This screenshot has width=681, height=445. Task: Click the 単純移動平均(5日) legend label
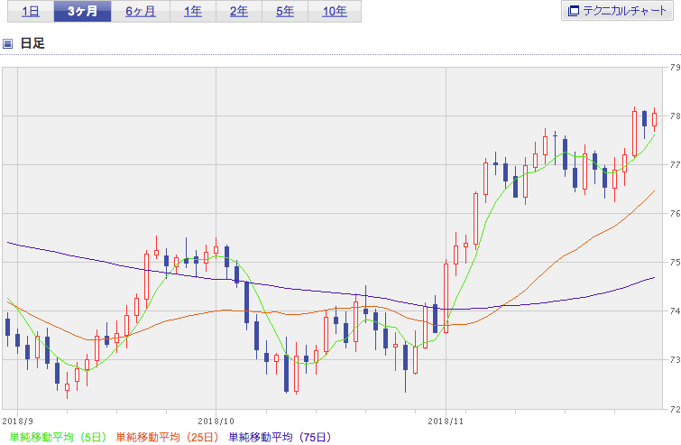(x=59, y=437)
